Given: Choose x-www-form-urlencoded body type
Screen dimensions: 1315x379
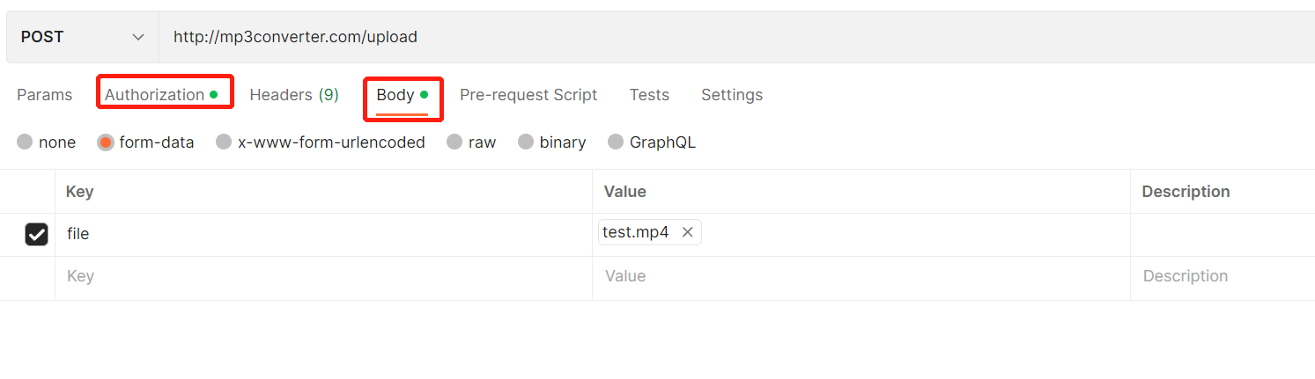Looking at the screenshot, I should pyautogui.click(x=224, y=142).
